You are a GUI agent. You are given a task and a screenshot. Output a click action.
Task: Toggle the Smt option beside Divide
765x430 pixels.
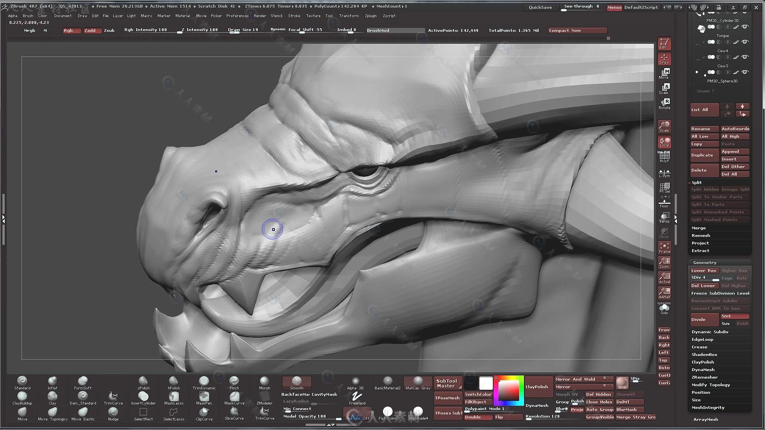[735, 316]
